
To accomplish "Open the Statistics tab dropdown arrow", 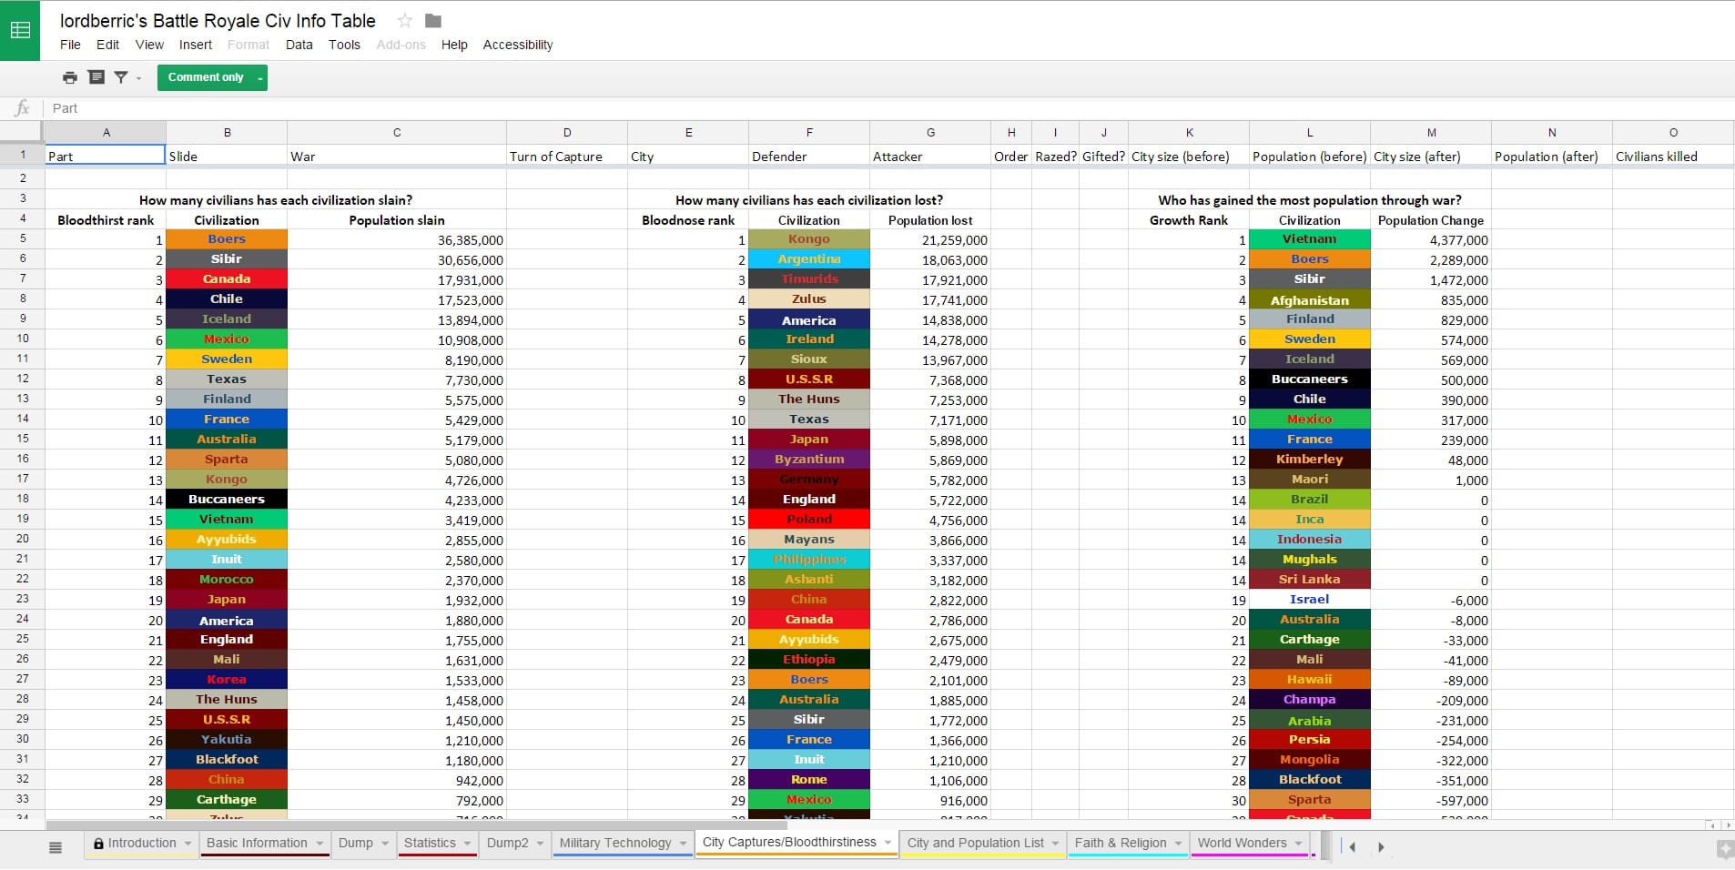I will tap(468, 844).
